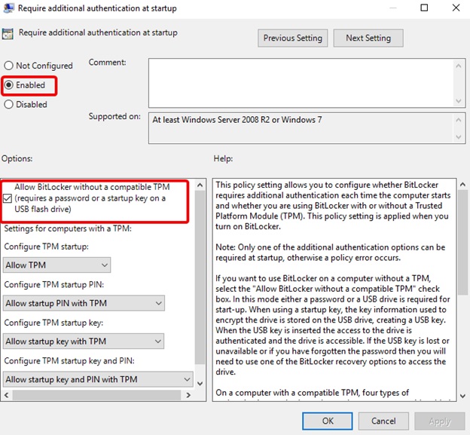Viewport: 470px width, 435px height.
Task: Click the Supported on box scroll down arrow
Action: (x=458, y=137)
